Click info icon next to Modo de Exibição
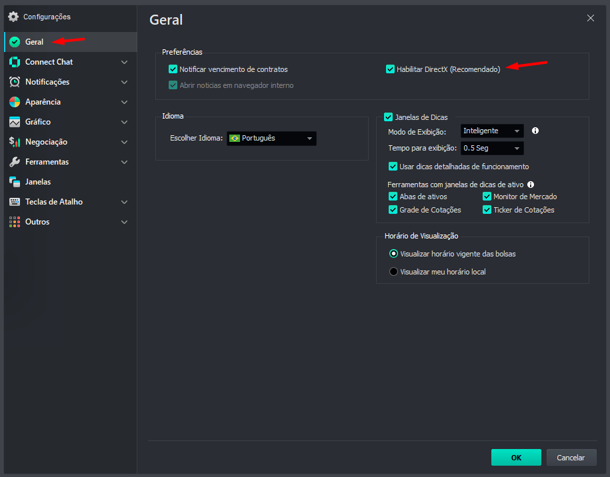 [x=535, y=131]
